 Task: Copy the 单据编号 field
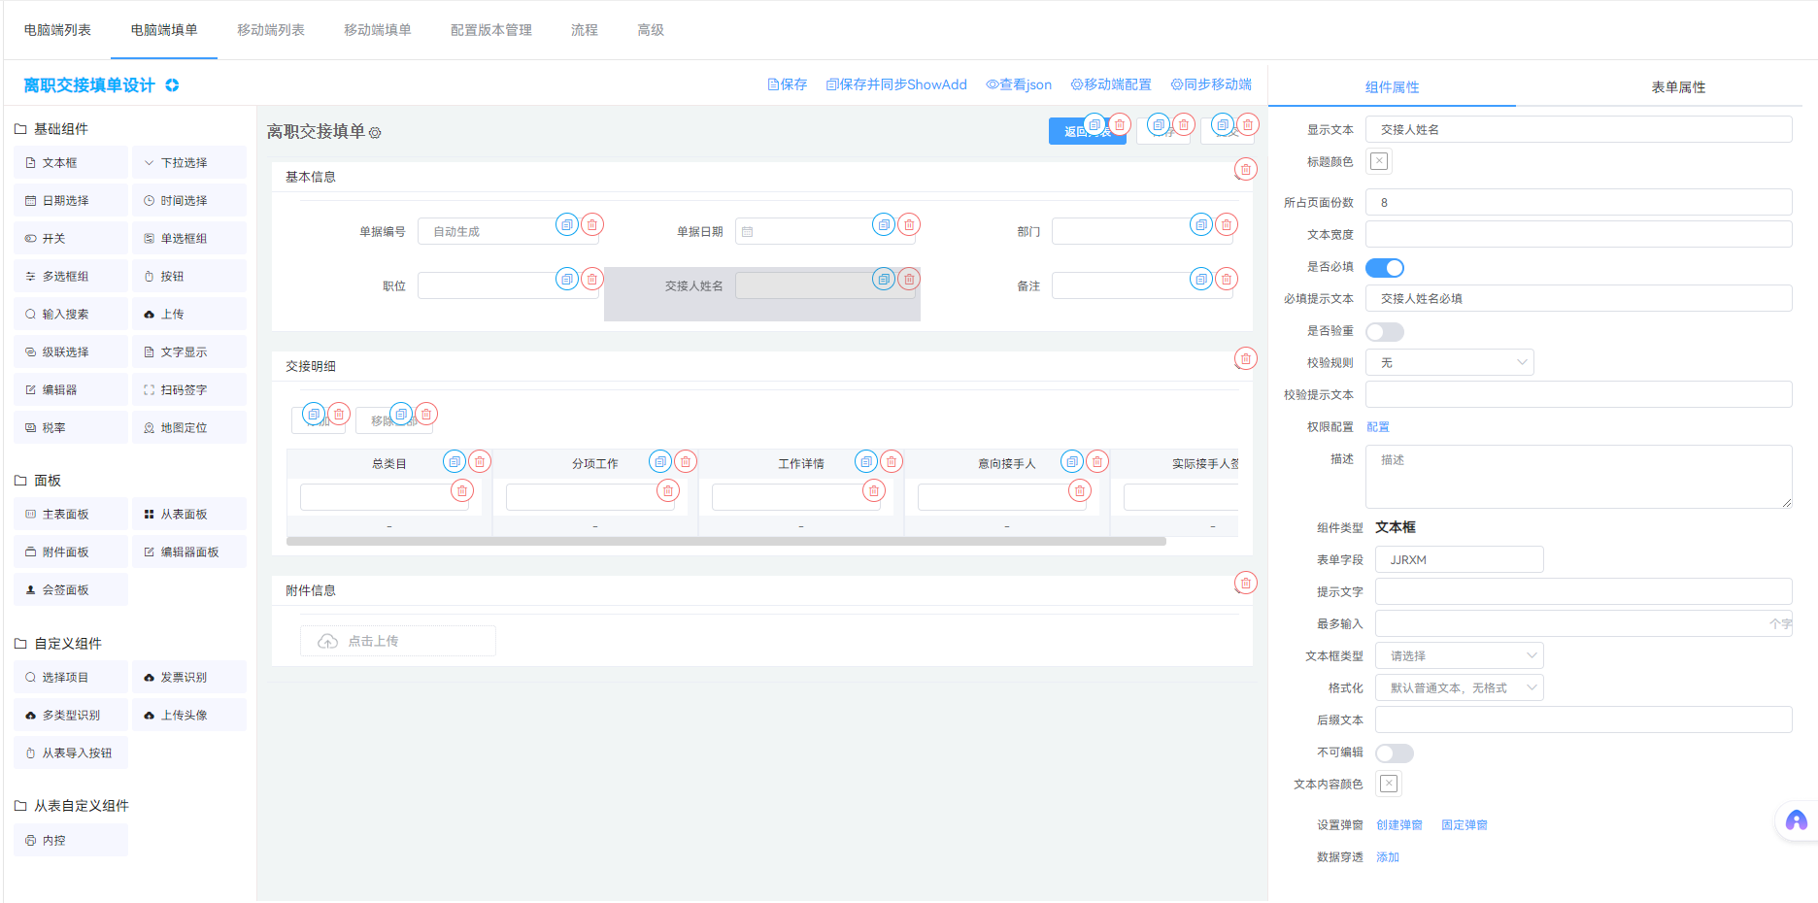(567, 224)
